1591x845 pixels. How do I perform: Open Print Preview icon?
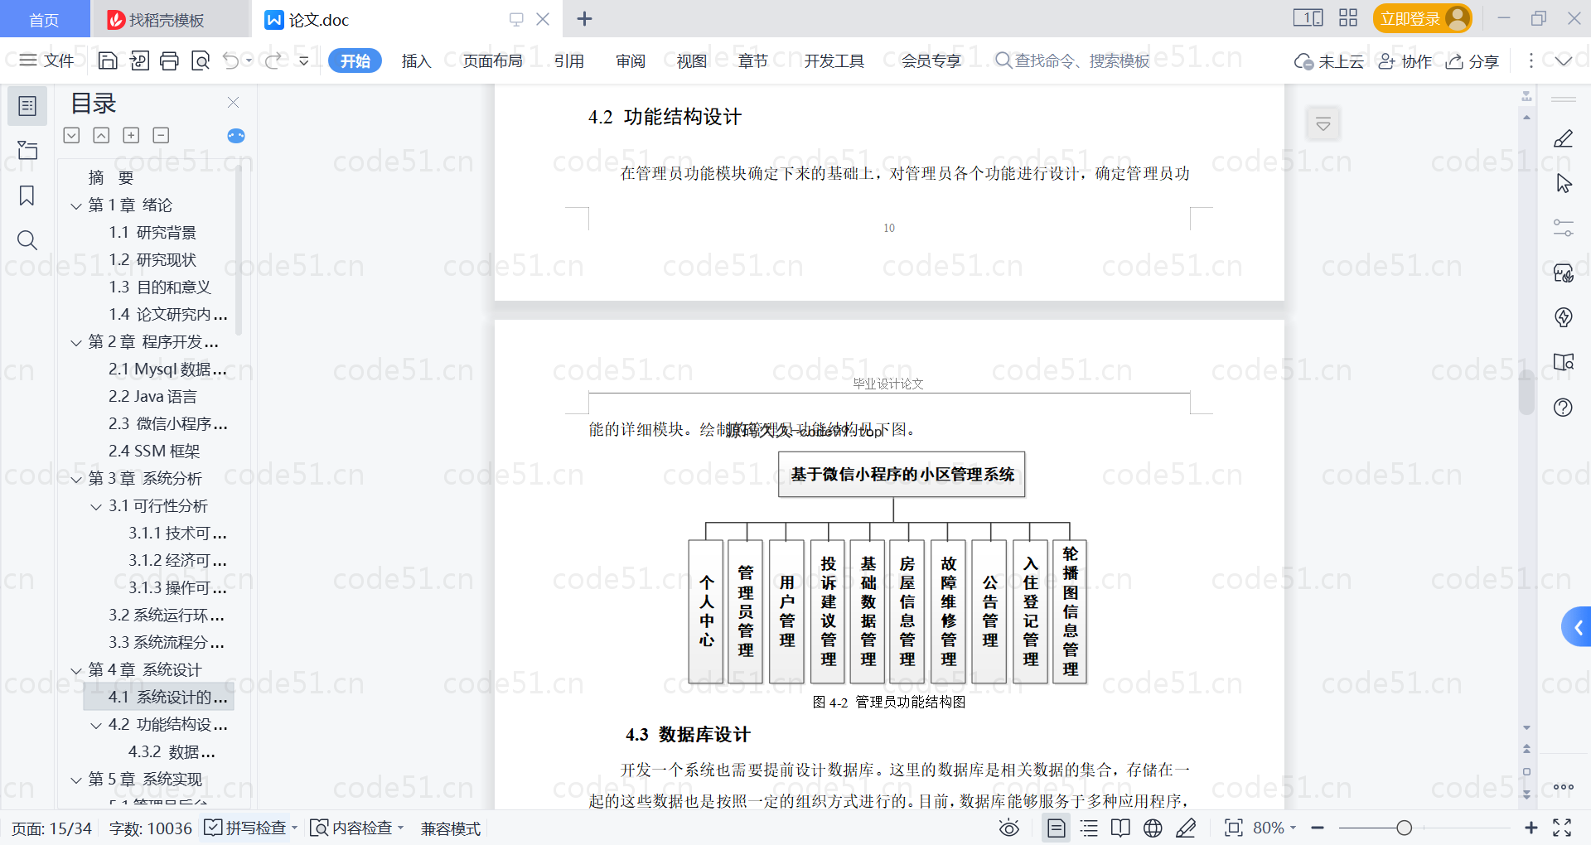point(200,60)
